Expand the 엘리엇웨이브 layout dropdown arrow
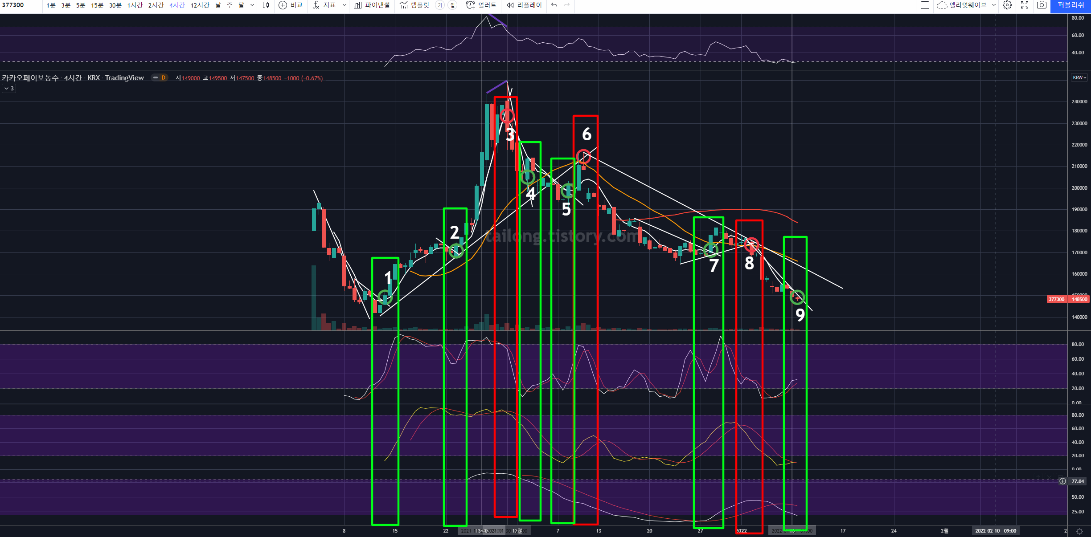1091x537 pixels. (x=993, y=5)
